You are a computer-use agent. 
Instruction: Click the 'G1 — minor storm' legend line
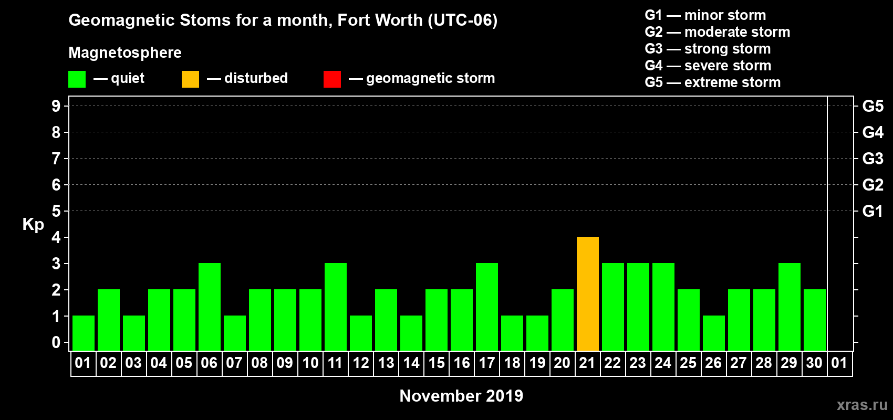(705, 15)
